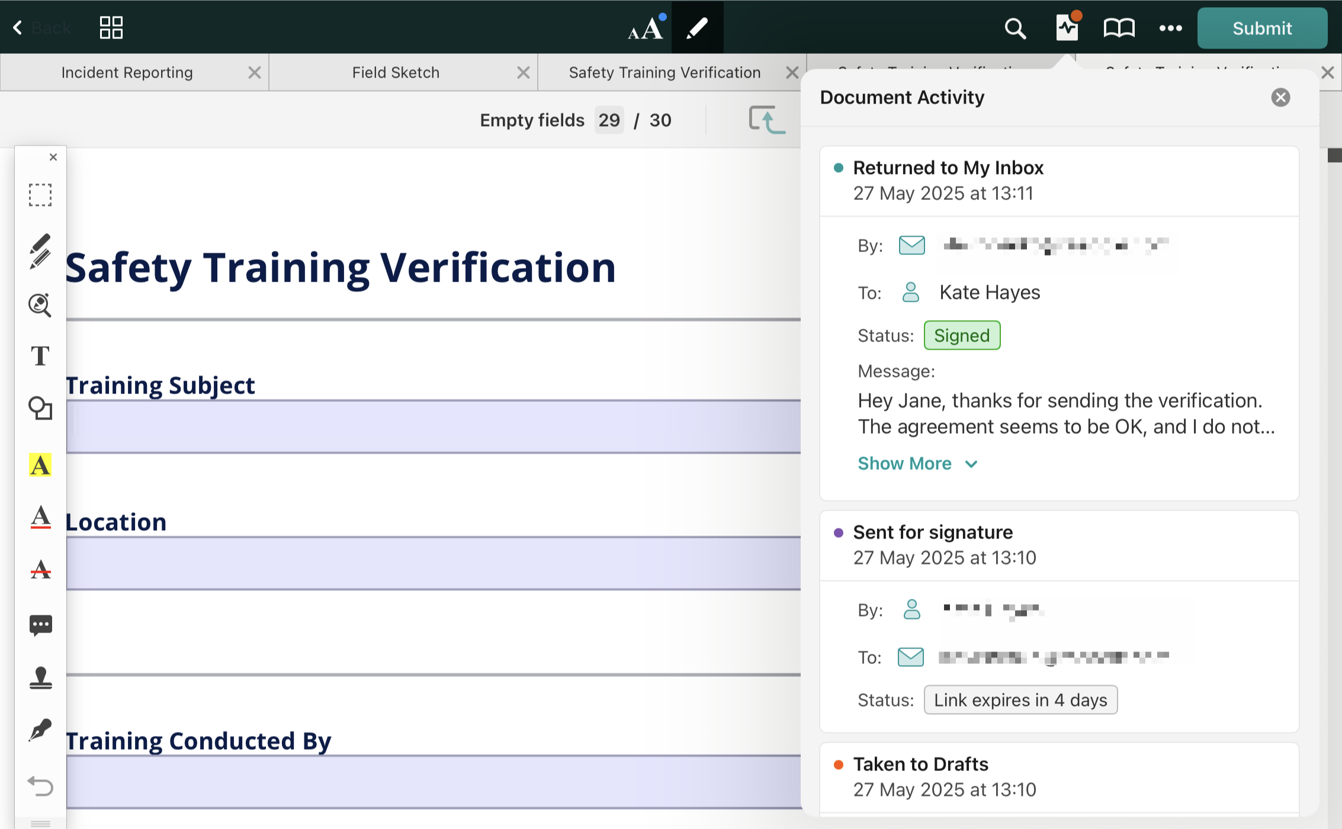This screenshot has height=829, width=1342.
Task: Activate the yellow text highlight tool
Action: pyautogui.click(x=40, y=465)
